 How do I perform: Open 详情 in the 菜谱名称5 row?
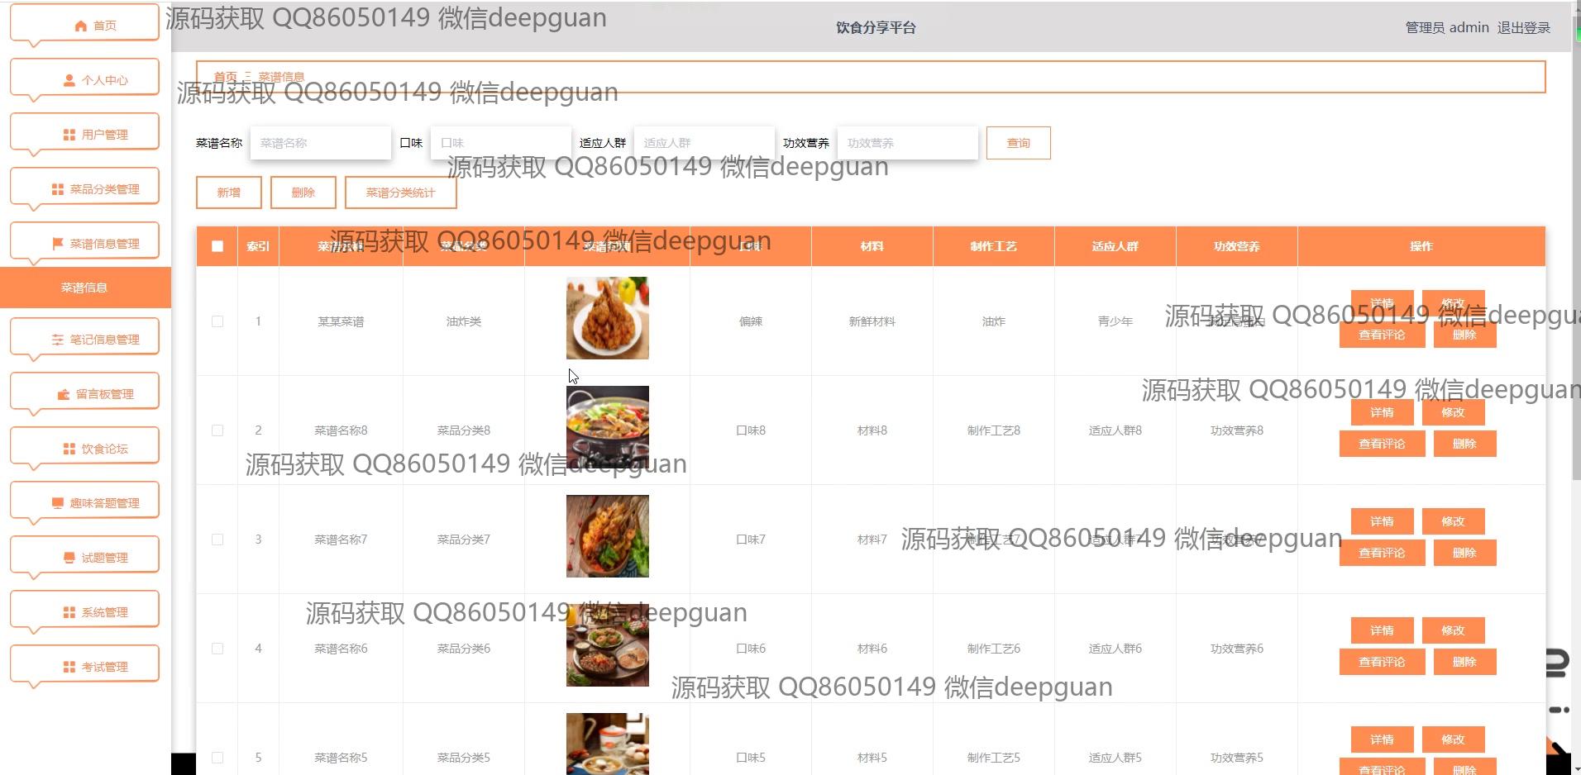tap(1383, 739)
